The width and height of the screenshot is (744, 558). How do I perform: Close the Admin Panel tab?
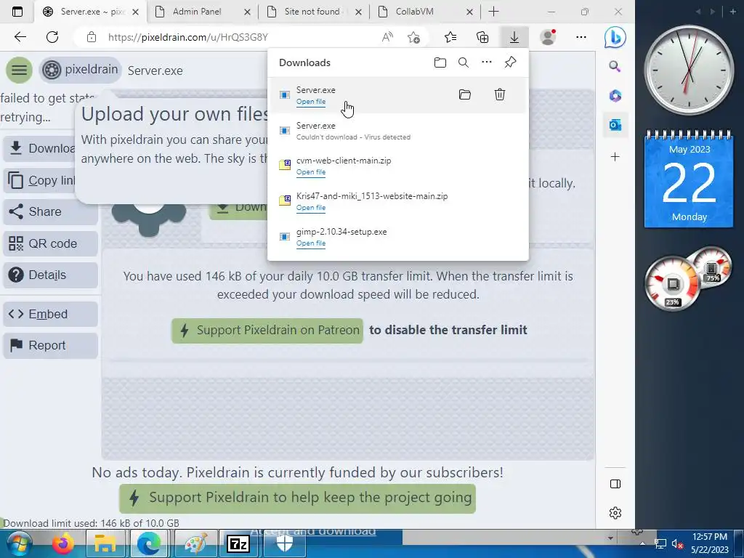point(247,12)
